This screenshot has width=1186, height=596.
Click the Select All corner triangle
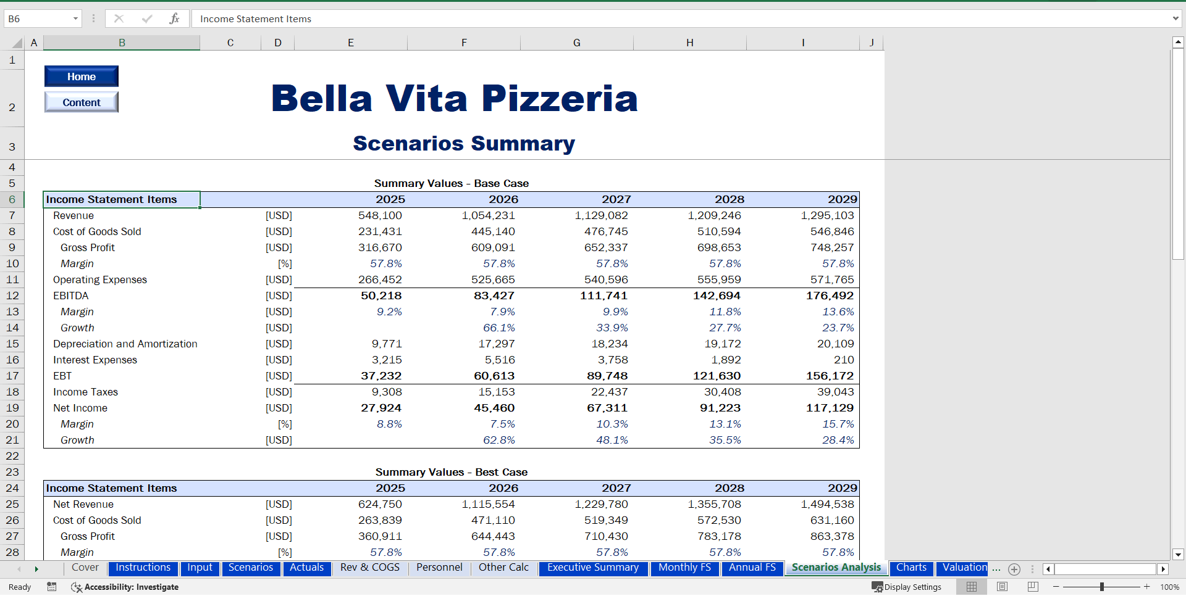coord(17,43)
